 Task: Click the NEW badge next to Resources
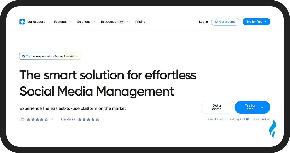(x=121, y=22)
